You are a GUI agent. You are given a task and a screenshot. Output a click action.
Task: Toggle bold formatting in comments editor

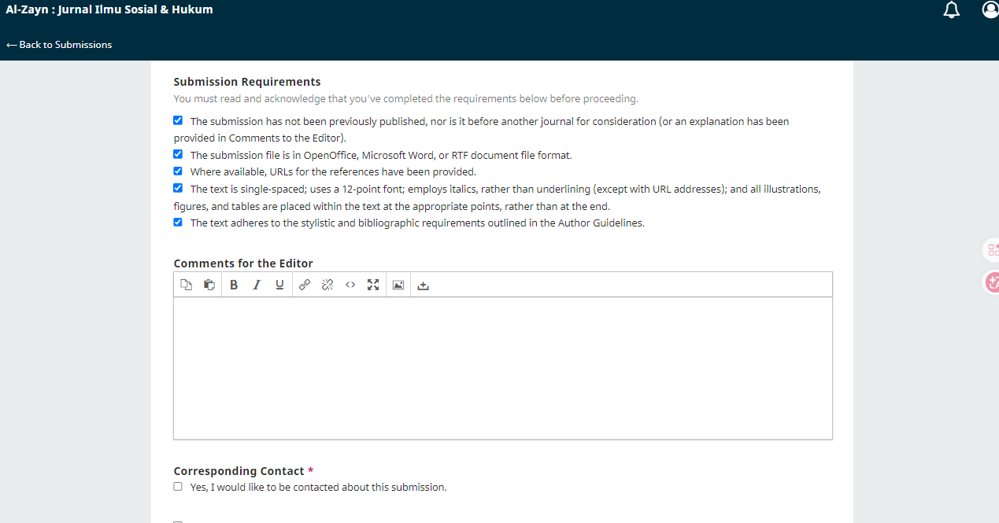coord(234,285)
